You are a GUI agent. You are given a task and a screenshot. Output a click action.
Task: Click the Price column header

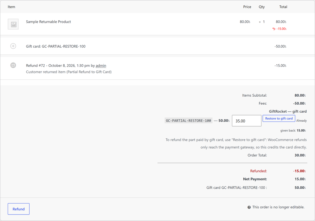click(247, 7)
